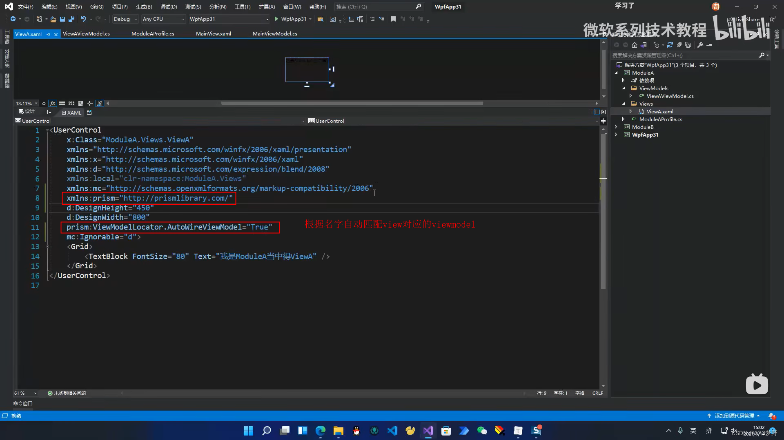Collapse all nodes in Solution Explorer
784x440 pixels.
pyautogui.click(x=679, y=45)
